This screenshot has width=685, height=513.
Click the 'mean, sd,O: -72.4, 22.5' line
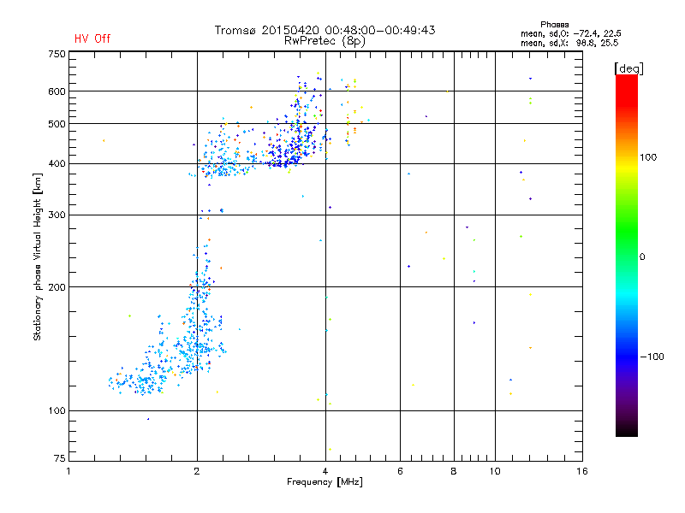pos(570,33)
